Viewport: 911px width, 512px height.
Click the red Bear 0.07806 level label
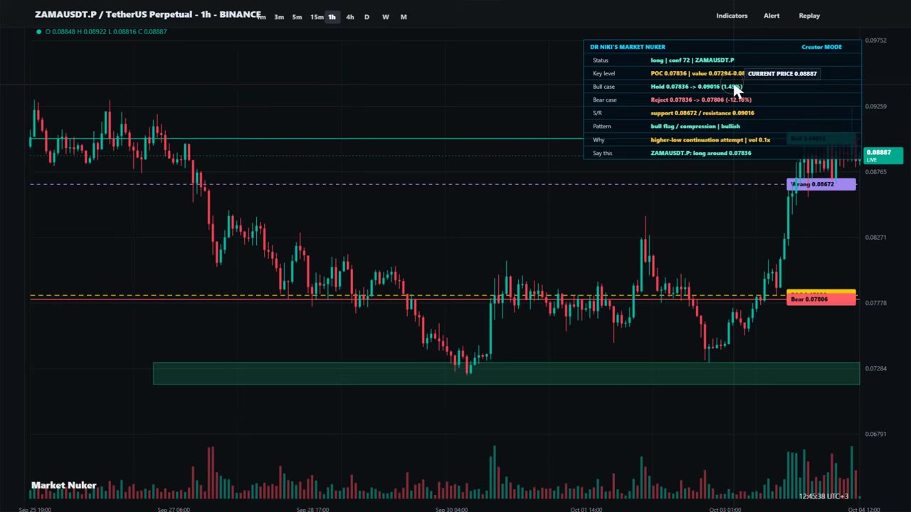click(821, 299)
